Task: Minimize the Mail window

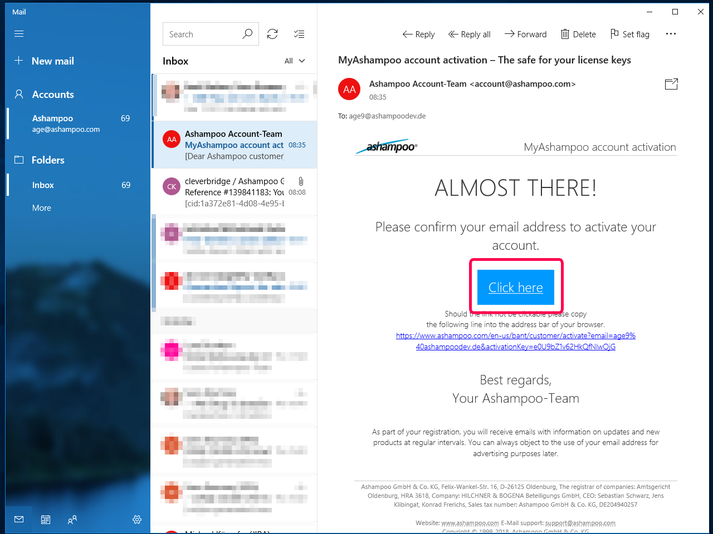Action: [649, 12]
